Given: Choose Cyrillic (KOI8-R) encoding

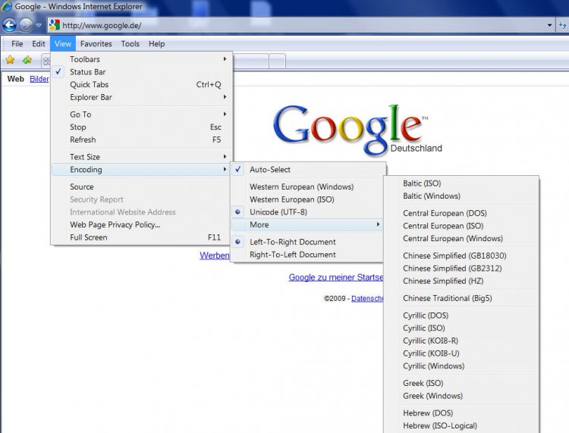Looking at the screenshot, I should [x=461, y=341].
